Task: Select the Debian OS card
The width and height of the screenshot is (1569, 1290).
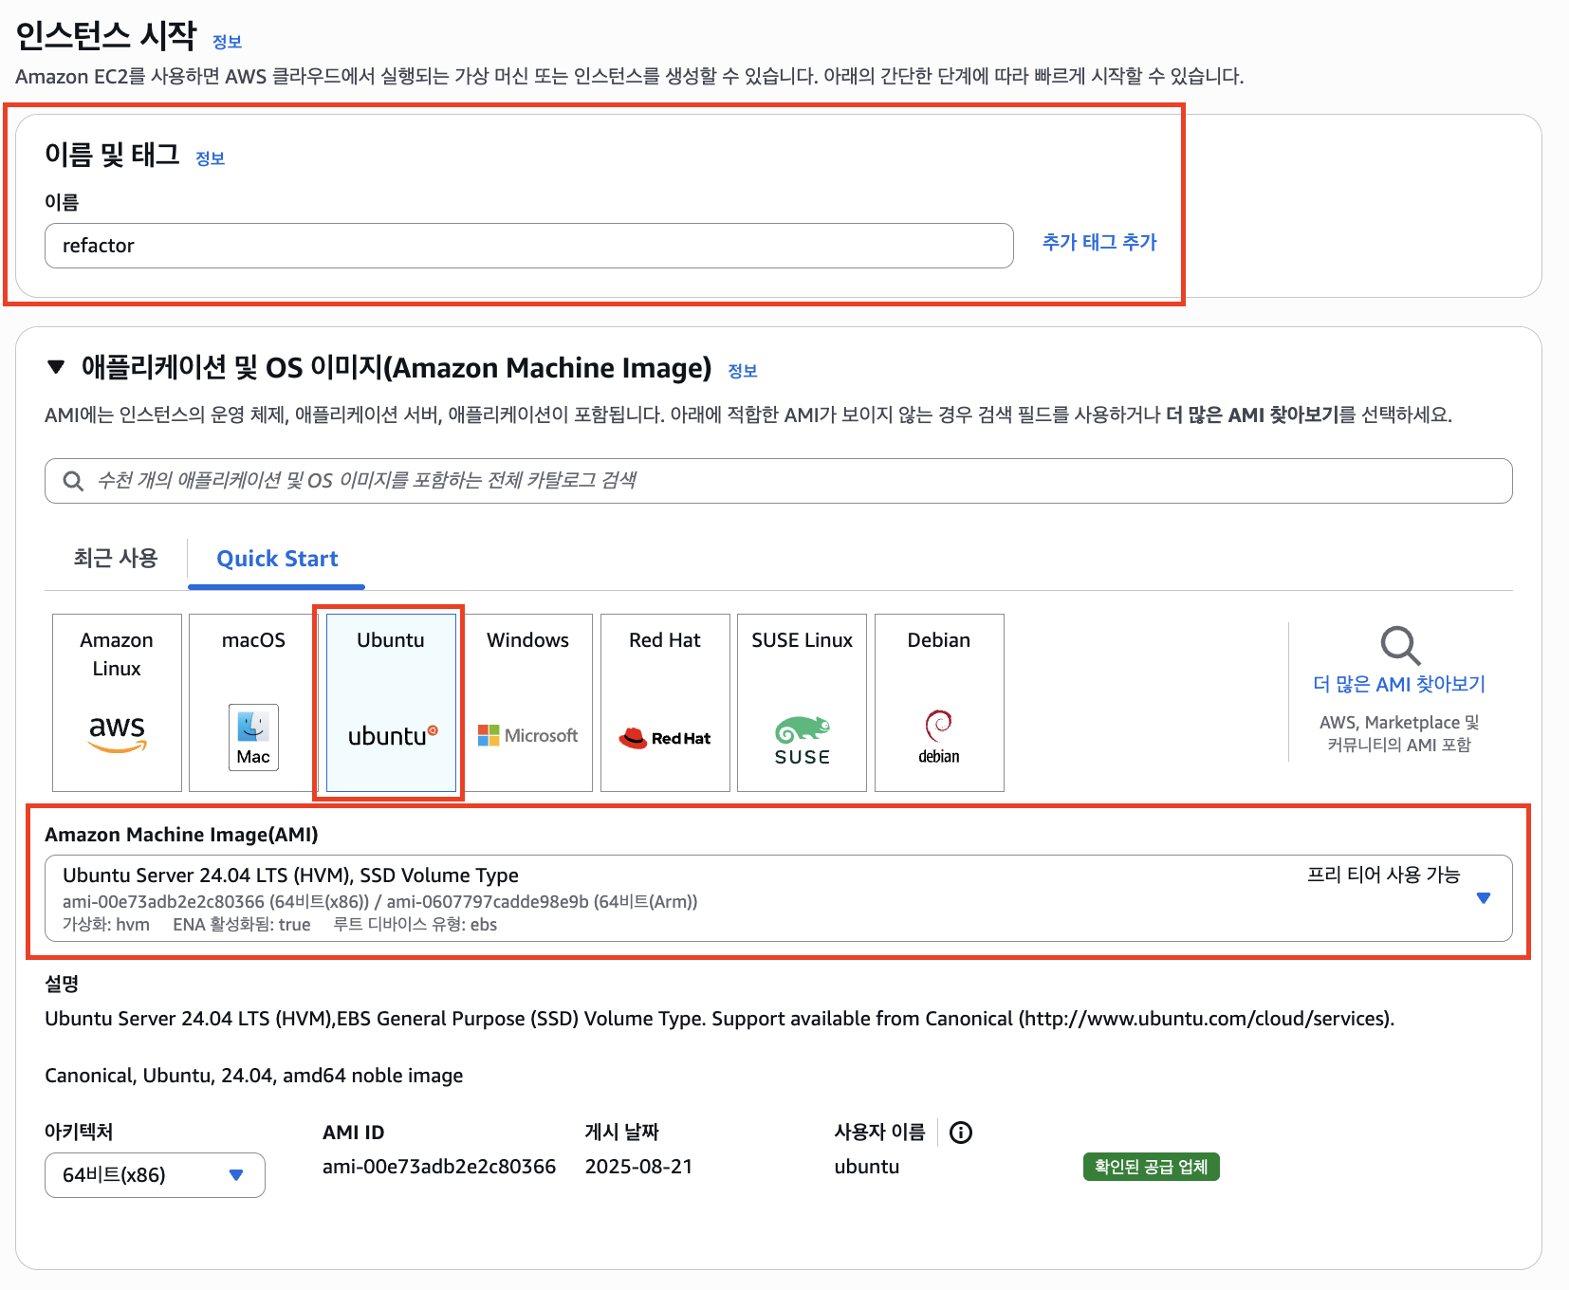Action: click(x=939, y=703)
